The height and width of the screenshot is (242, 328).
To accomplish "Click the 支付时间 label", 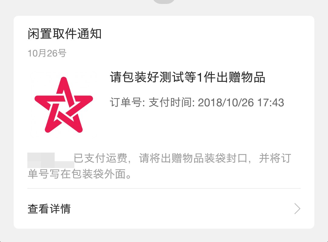I will coord(172,103).
